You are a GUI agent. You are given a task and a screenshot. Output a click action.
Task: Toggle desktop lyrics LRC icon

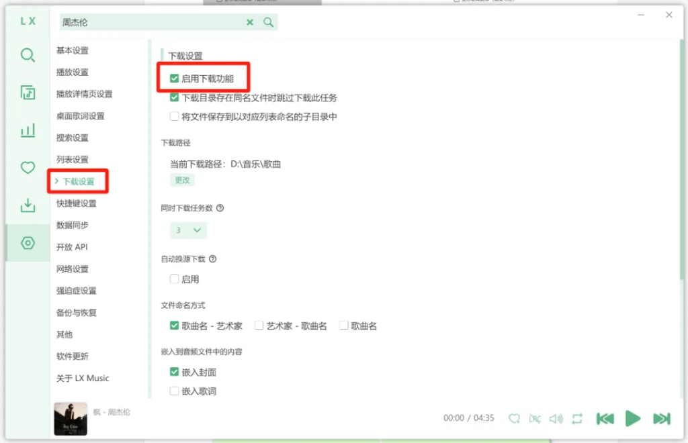point(535,418)
